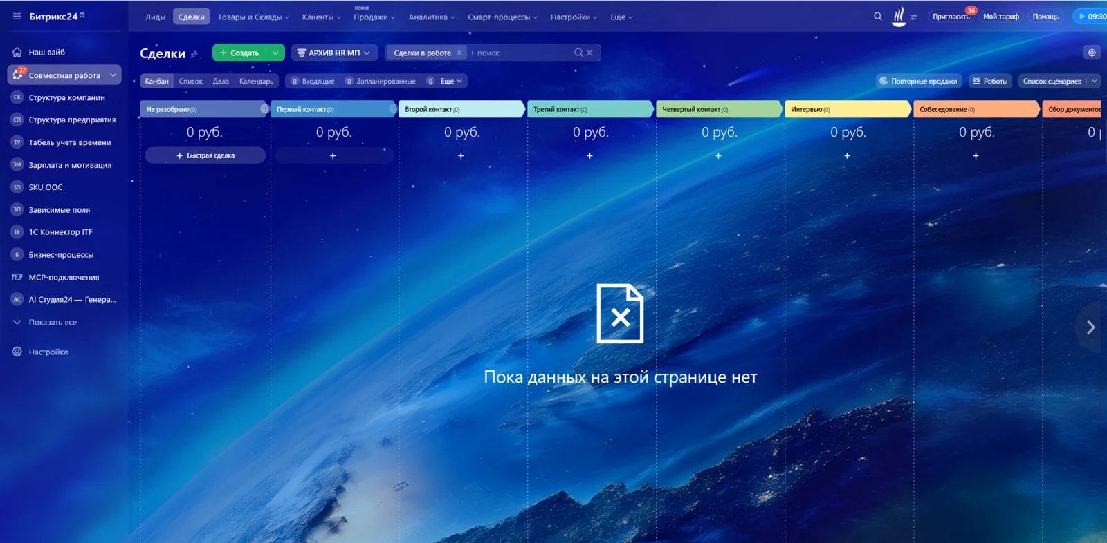Open the Продажи dropdown menu

coord(374,17)
